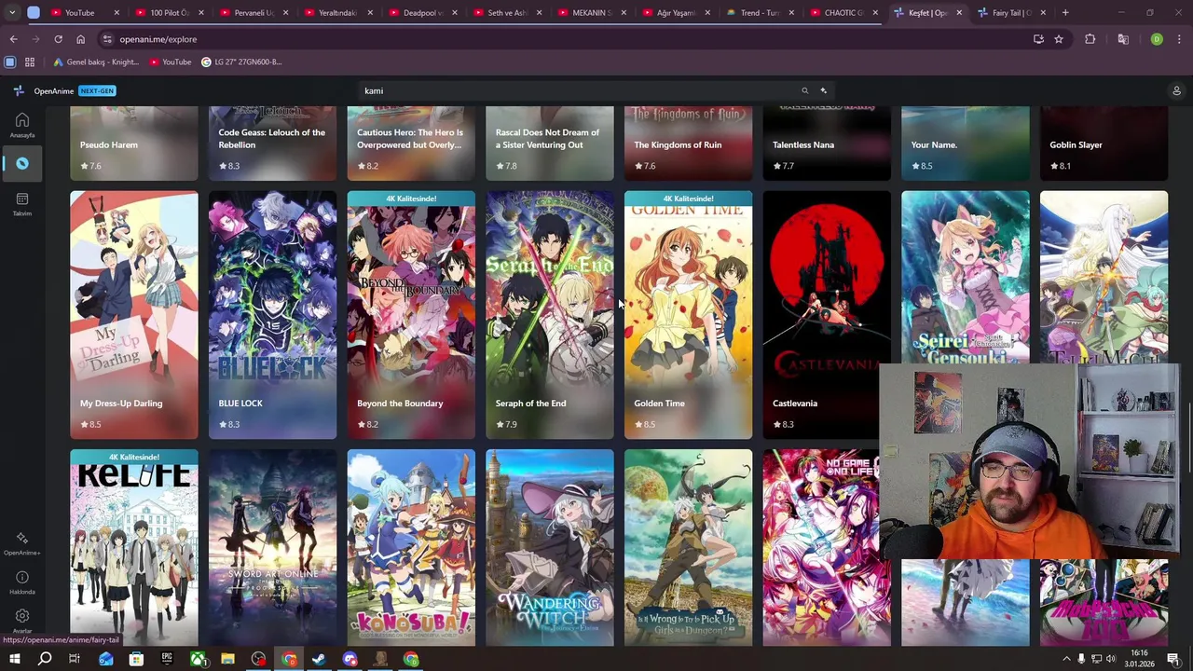This screenshot has height=671, width=1193.
Task: Click the install app icon in address bar
Action: tap(1038, 39)
